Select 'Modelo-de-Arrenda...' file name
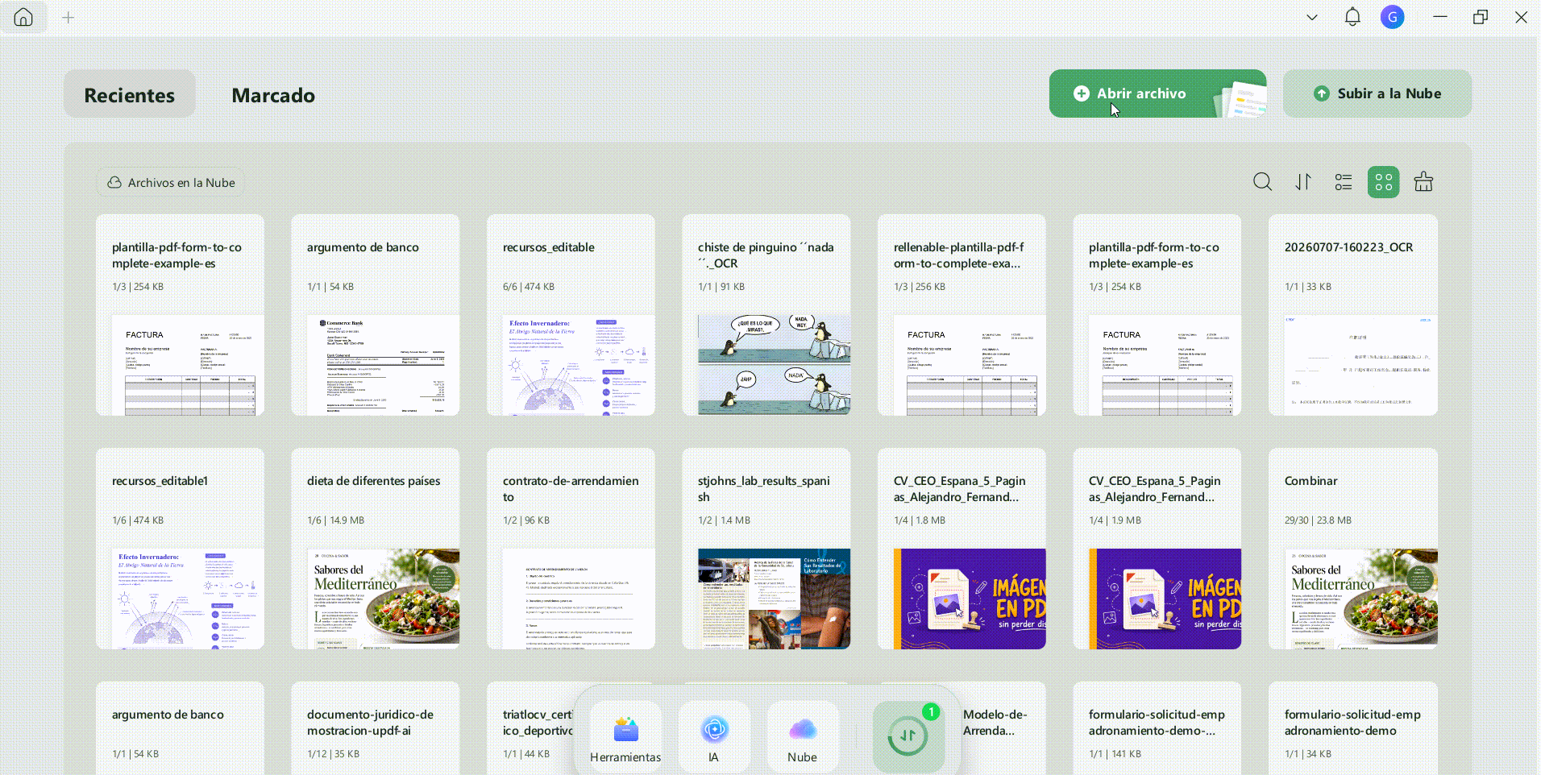The width and height of the screenshot is (1541, 775). pyautogui.click(x=995, y=723)
